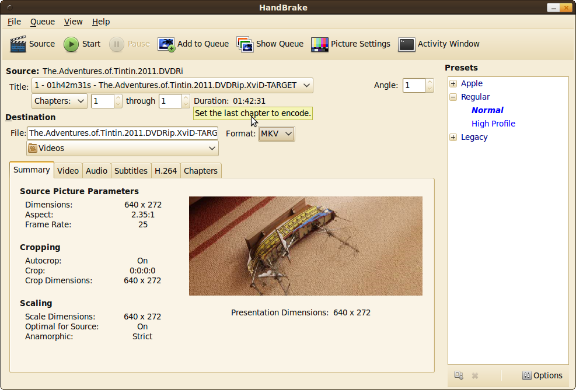Click the Crop value 0:0:0:0
Viewport: 576px width, 390px height.
click(x=142, y=270)
